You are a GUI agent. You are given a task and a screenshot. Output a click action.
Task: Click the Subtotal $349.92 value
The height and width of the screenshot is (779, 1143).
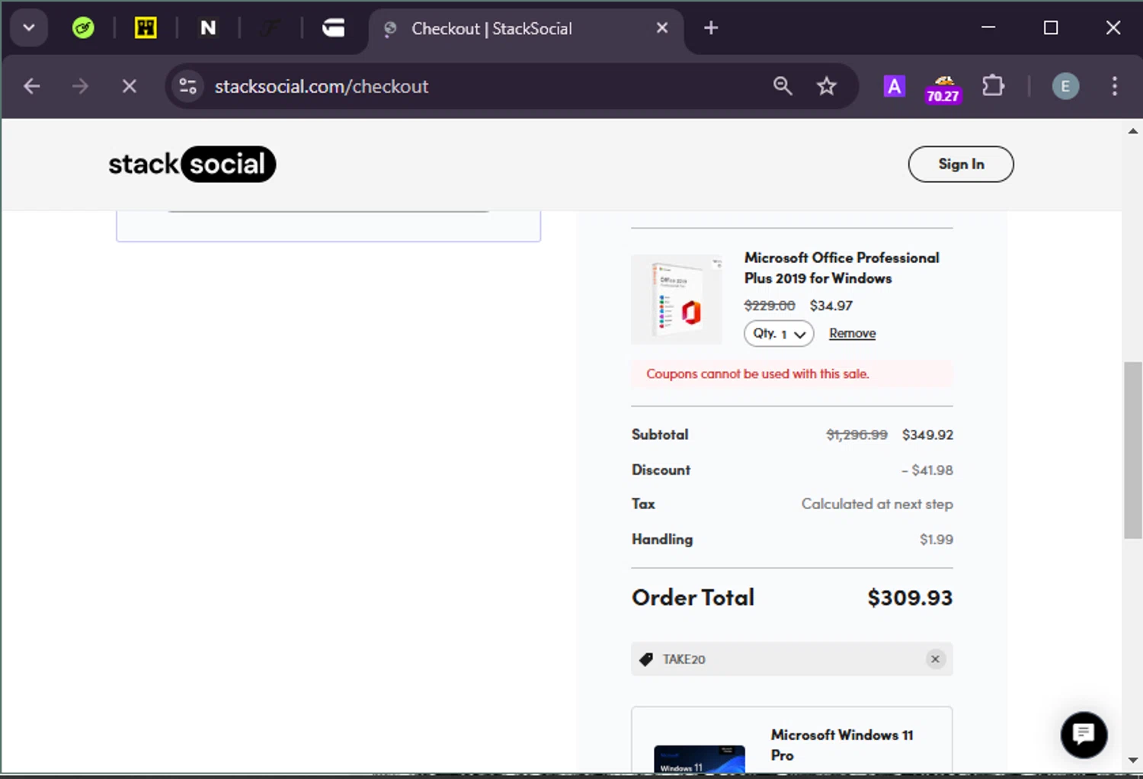[x=927, y=434]
